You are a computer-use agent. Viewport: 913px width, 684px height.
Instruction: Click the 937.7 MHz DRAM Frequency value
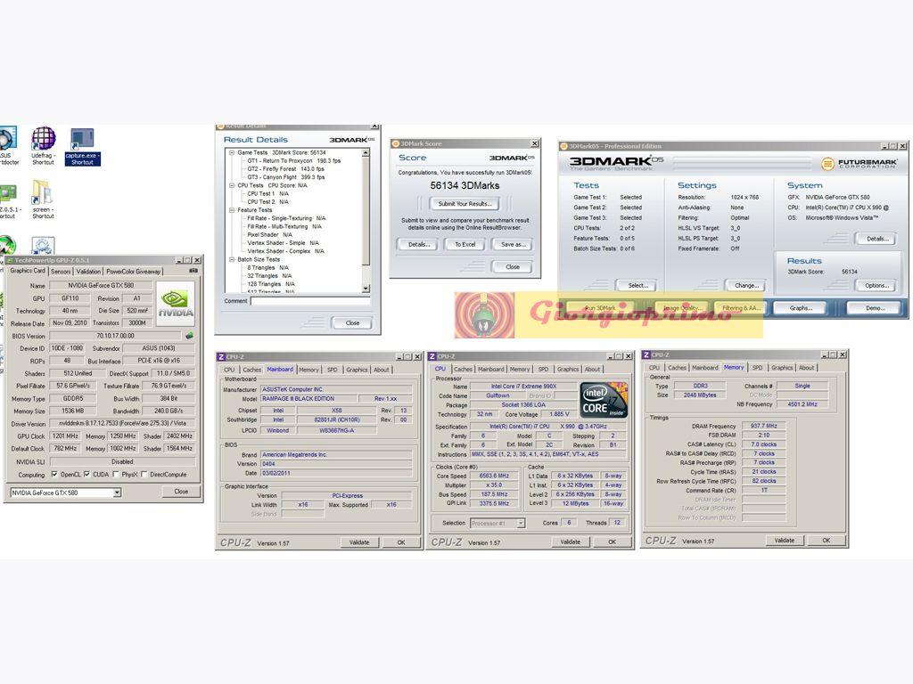point(763,426)
